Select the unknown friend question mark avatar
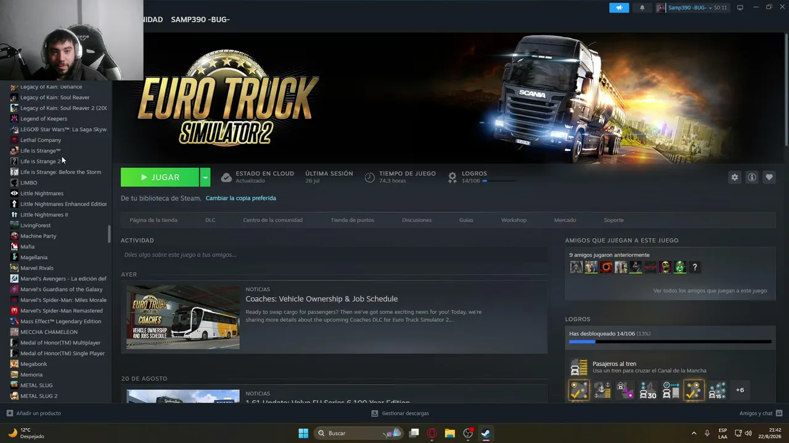 (x=695, y=267)
